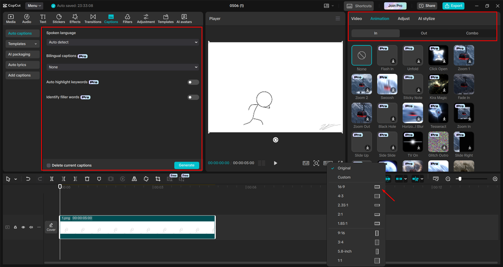Screen dimensions: 503x267
Task: Open the Effects panel in top toolbar
Action: pos(75,18)
